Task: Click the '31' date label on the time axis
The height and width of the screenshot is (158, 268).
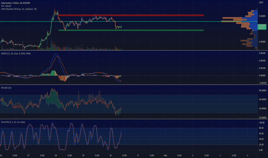Action: coord(138,155)
